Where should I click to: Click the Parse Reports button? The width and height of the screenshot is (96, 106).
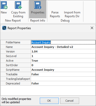(55, 14)
